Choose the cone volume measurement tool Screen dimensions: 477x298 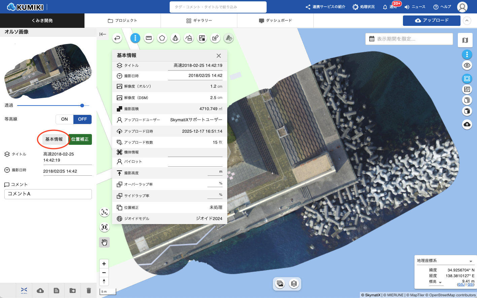(175, 38)
